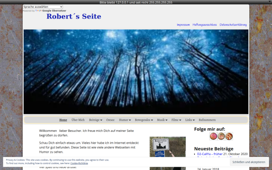Screen dimensions: 272x170
Task: Click the 'Neueste Beiträge' heading
Action: (214, 149)
